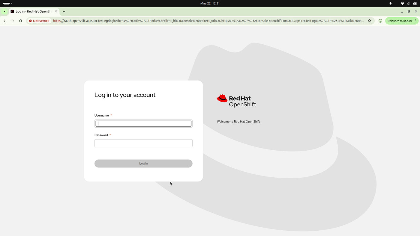Close the Red Hat OpenShift tab
Screen dimensions: 420x236
coord(56,11)
